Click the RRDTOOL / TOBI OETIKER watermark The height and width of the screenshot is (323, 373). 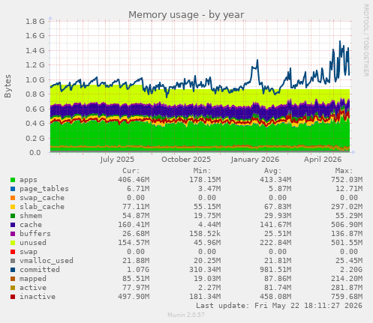coord(365,40)
